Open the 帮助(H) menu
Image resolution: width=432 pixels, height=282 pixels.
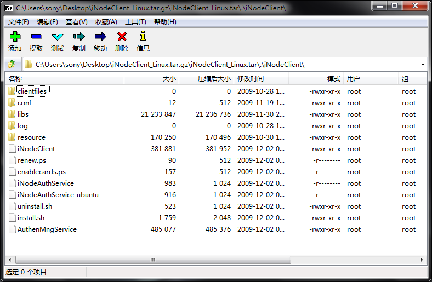(165, 22)
